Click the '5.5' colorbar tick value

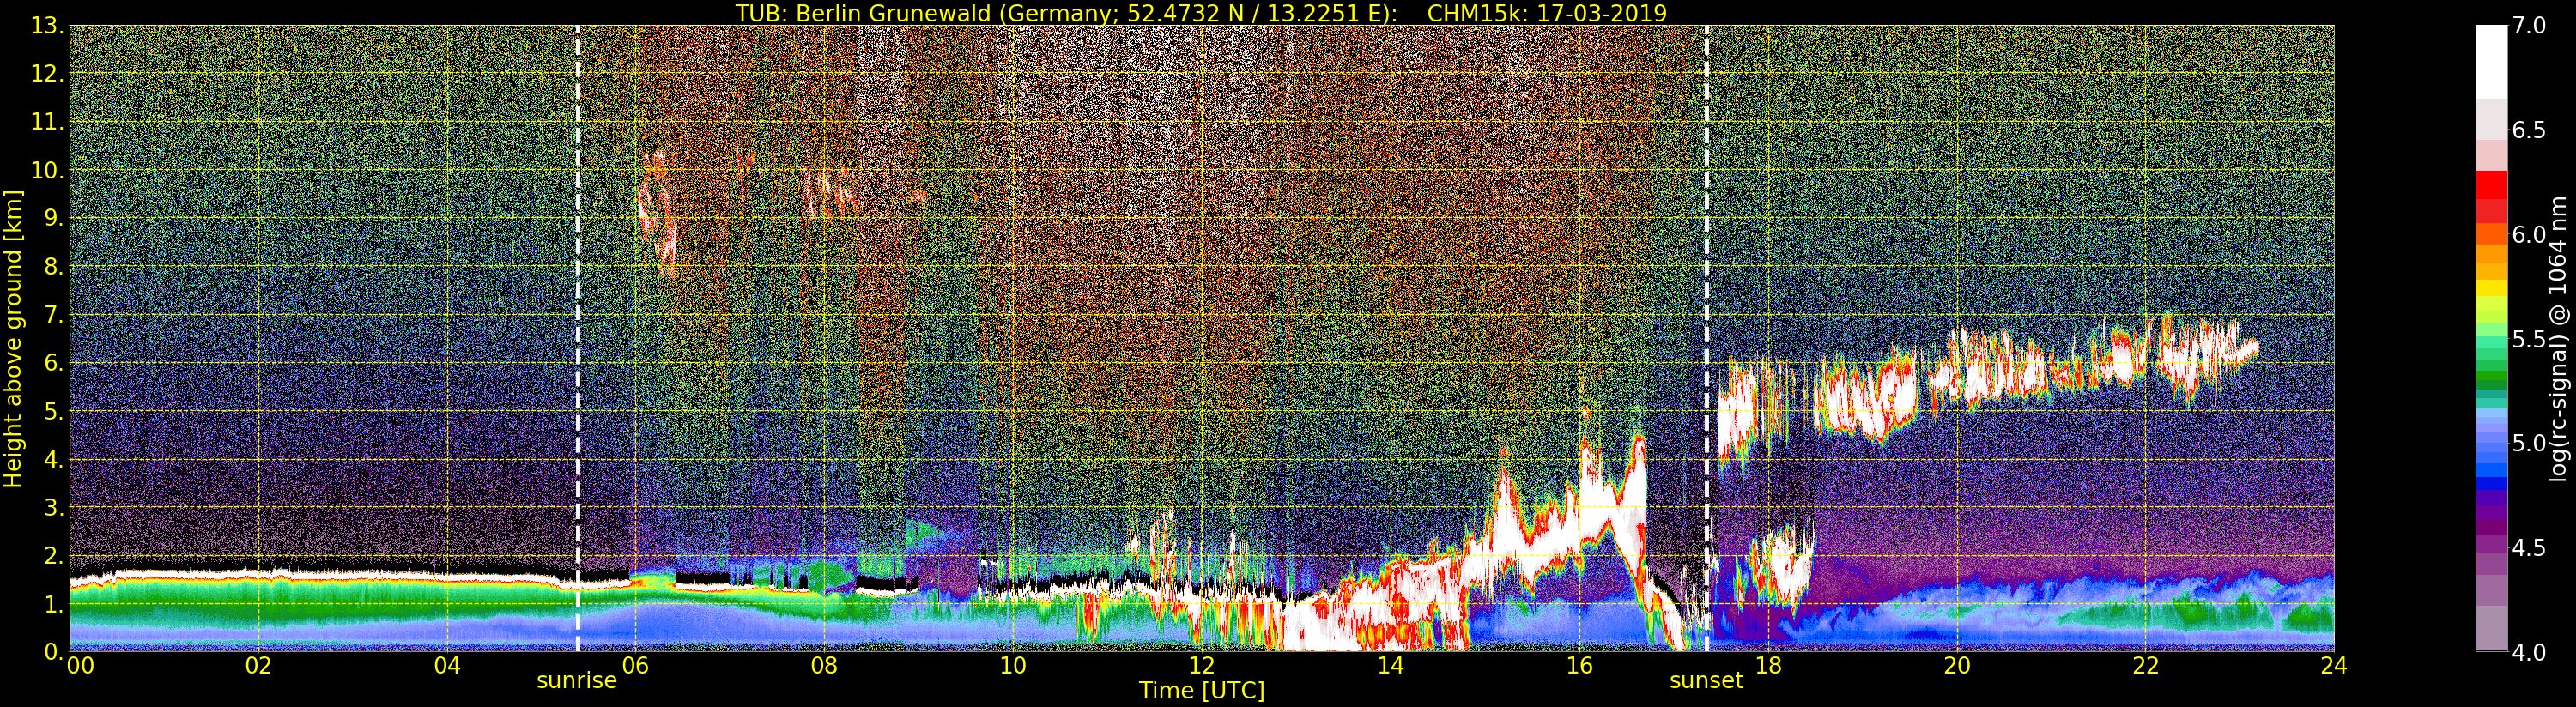2529,340
